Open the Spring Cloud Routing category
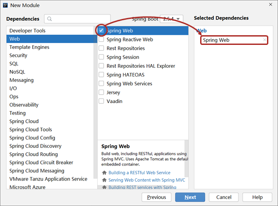The image size is (278, 206). click(x=33, y=154)
